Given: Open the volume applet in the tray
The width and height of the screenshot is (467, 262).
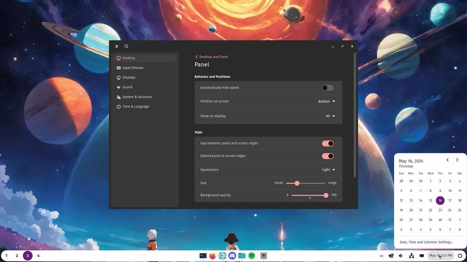Looking at the screenshot, I should [x=400, y=255].
